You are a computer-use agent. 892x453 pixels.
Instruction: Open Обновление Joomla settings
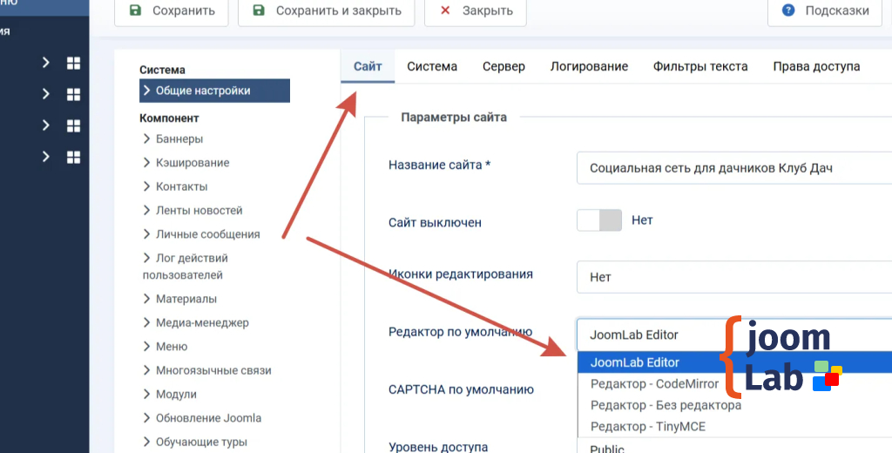coord(208,418)
